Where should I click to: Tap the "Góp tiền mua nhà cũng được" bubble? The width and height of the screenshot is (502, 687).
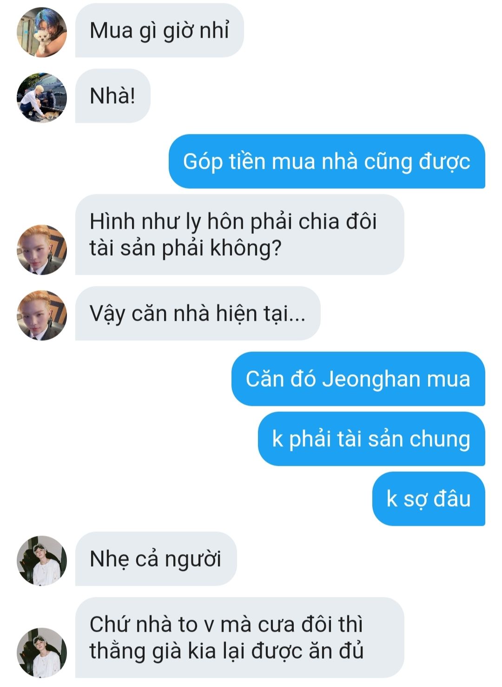tap(327, 161)
